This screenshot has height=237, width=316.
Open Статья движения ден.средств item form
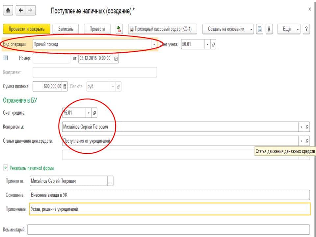click(x=307, y=141)
